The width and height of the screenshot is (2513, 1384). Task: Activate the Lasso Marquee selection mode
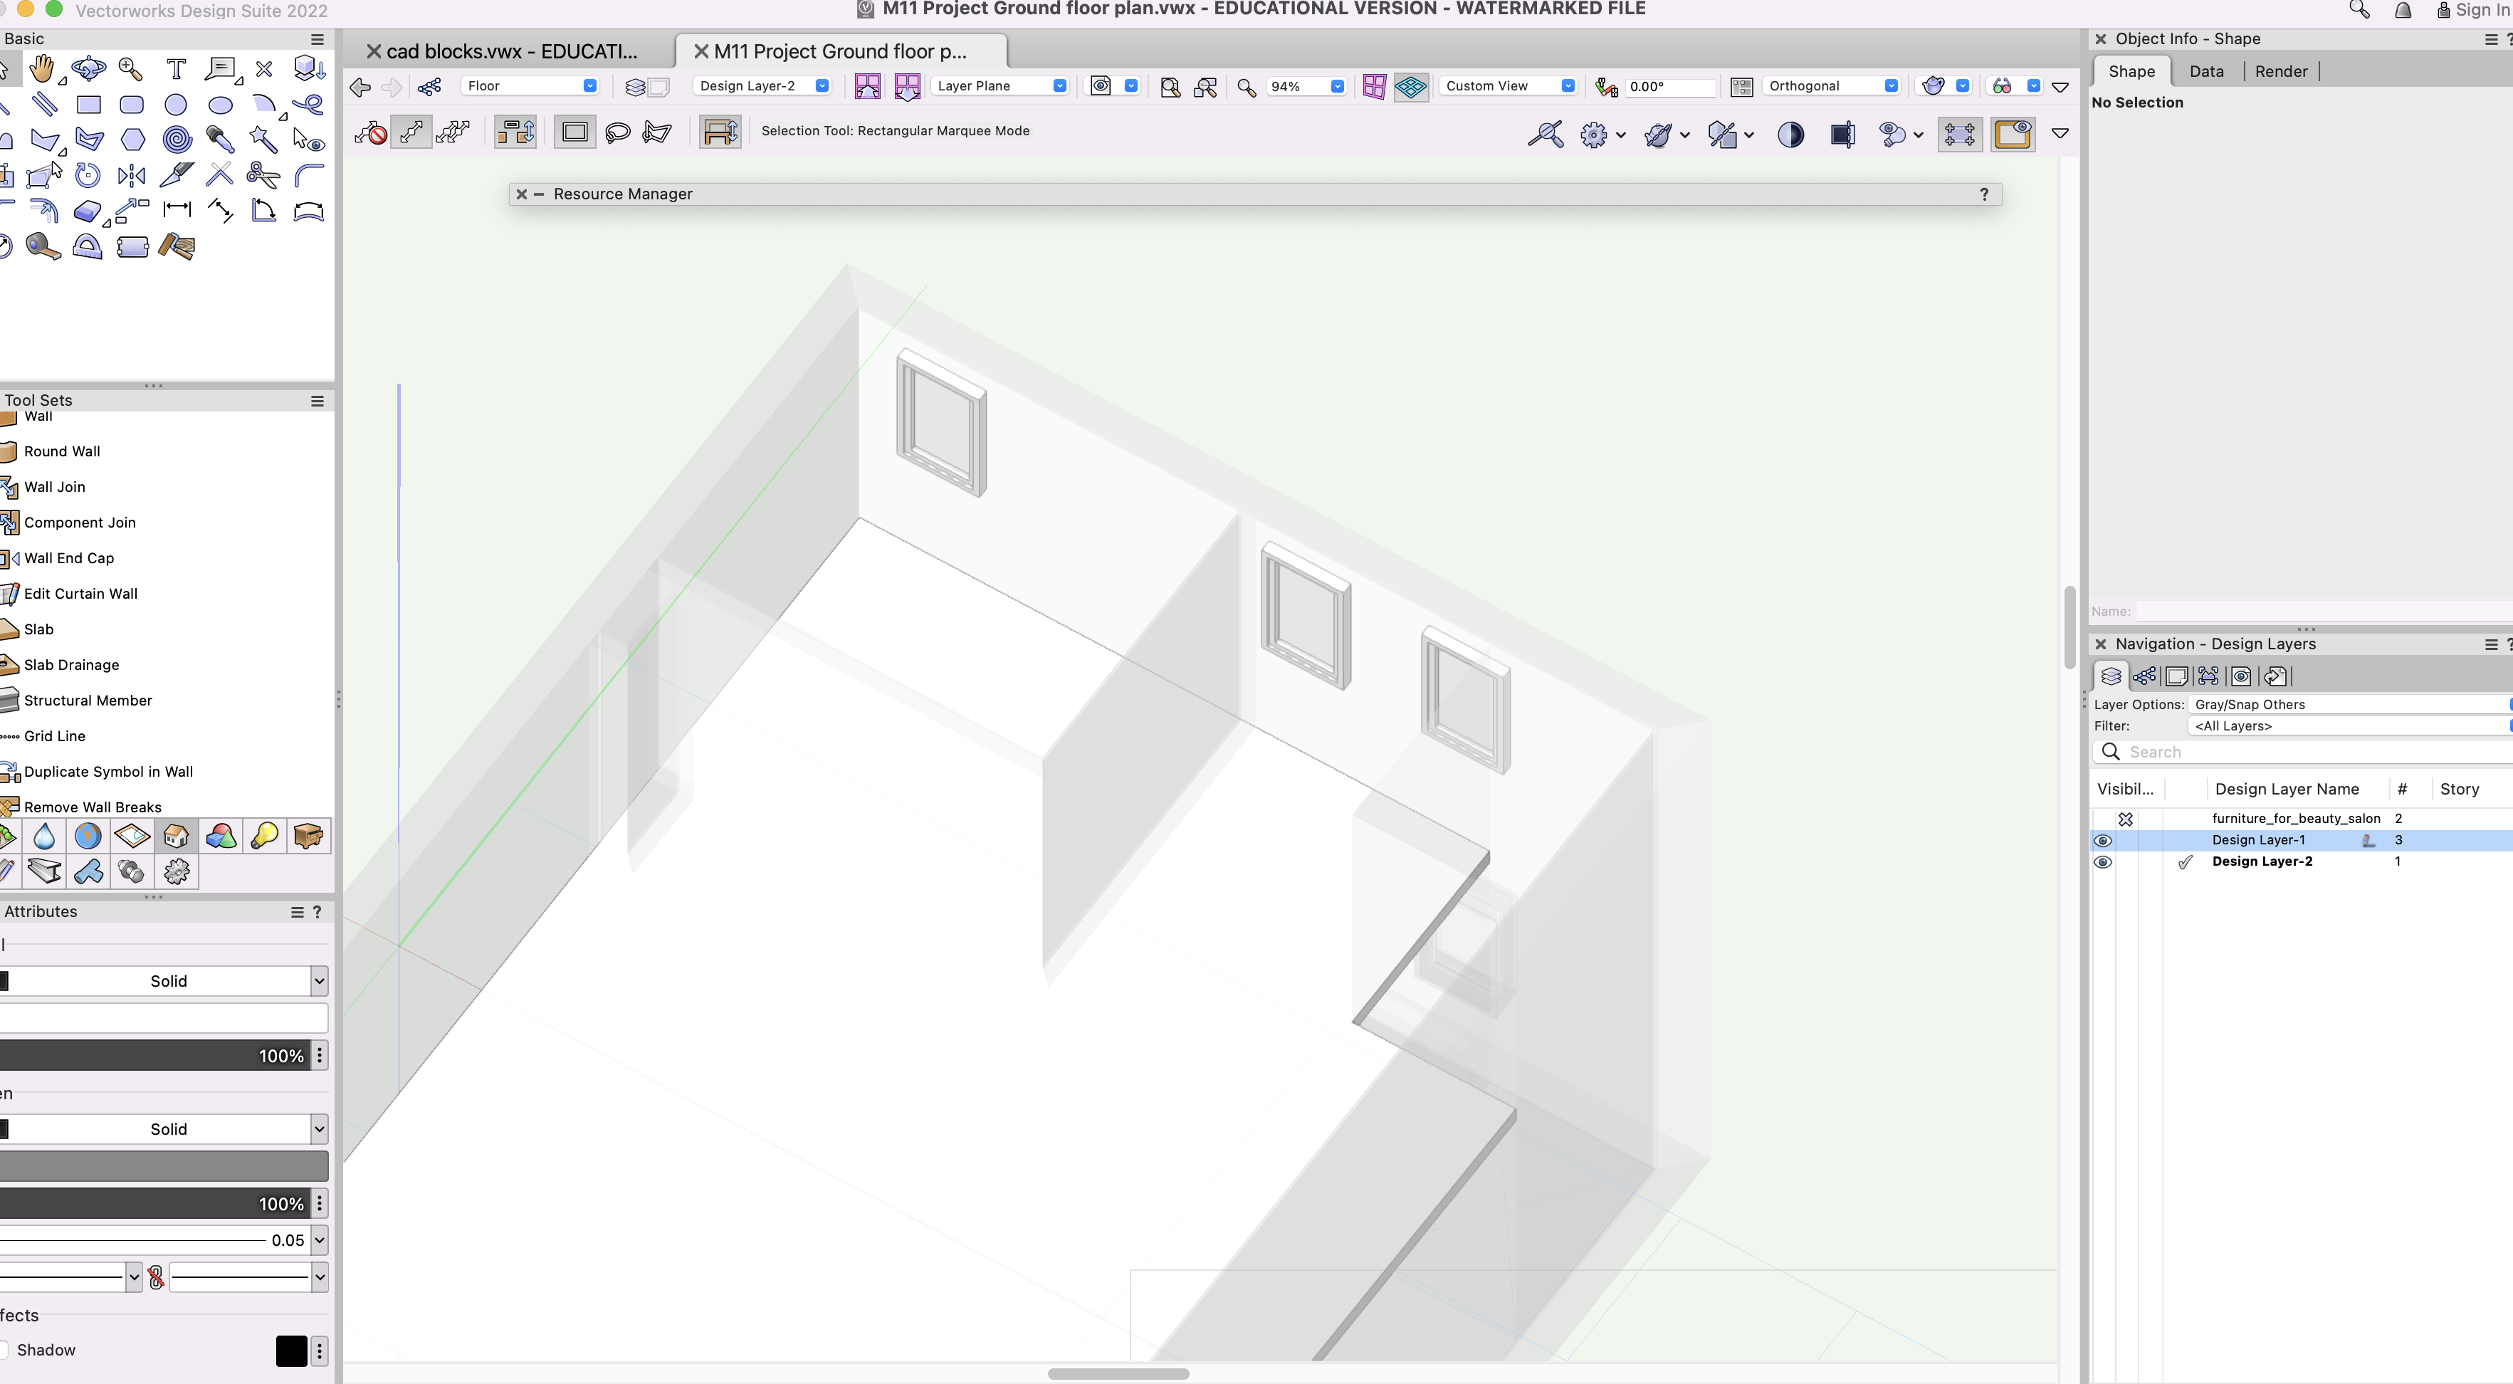click(617, 132)
